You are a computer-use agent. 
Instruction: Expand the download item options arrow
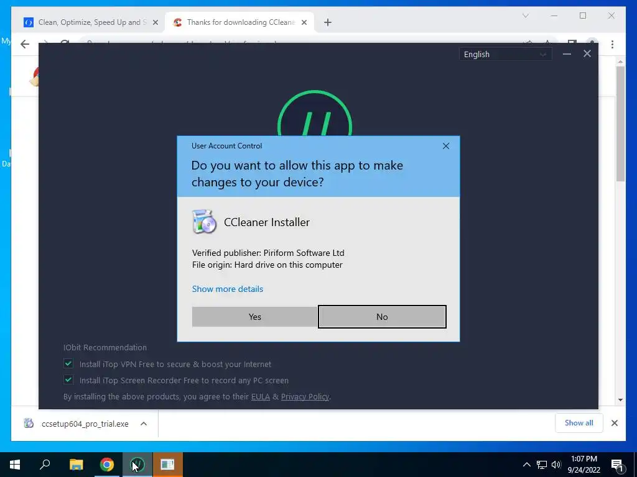[x=144, y=424]
